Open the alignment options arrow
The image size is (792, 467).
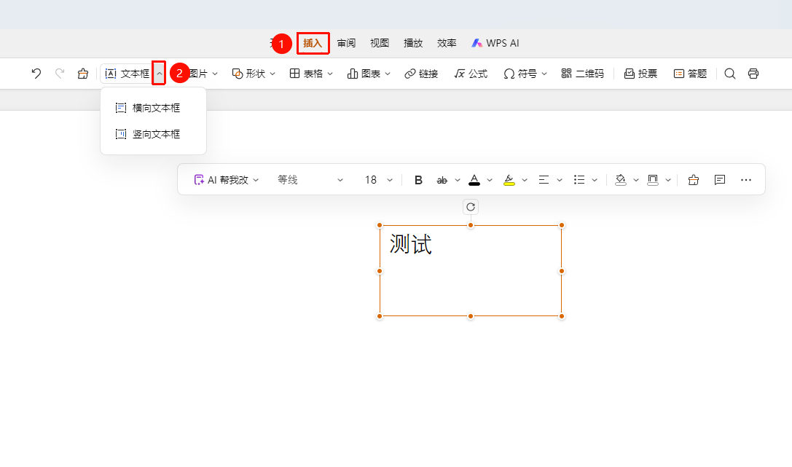(560, 180)
